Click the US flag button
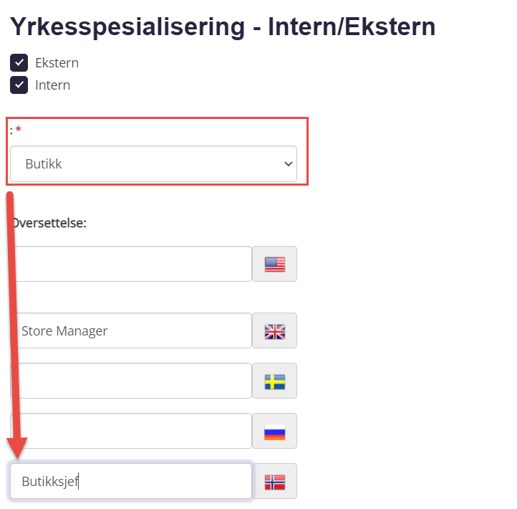This screenshot has height=509, width=517. (275, 264)
